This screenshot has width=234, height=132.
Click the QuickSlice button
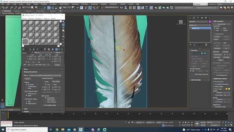click(217, 48)
